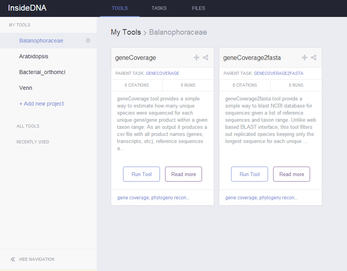Add a new project

point(41,104)
